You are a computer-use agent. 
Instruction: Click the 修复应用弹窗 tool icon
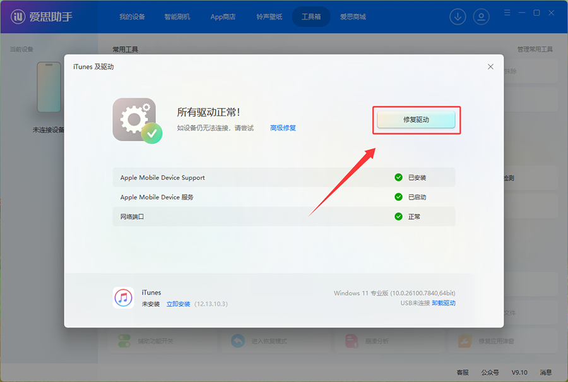pyautogui.click(x=464, y=340)
